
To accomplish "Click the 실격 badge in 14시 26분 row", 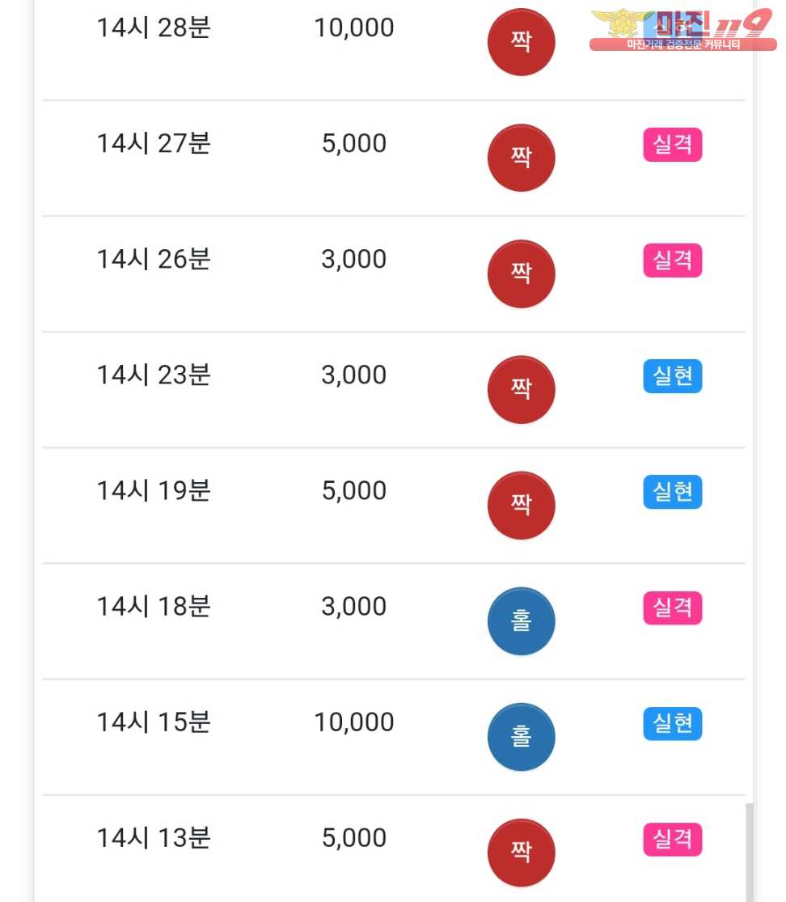I will coord(672,260).
